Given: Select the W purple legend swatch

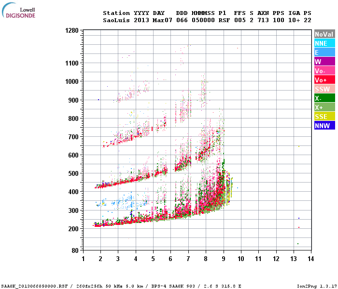Looking at the screenshot, I should [324, 62].
